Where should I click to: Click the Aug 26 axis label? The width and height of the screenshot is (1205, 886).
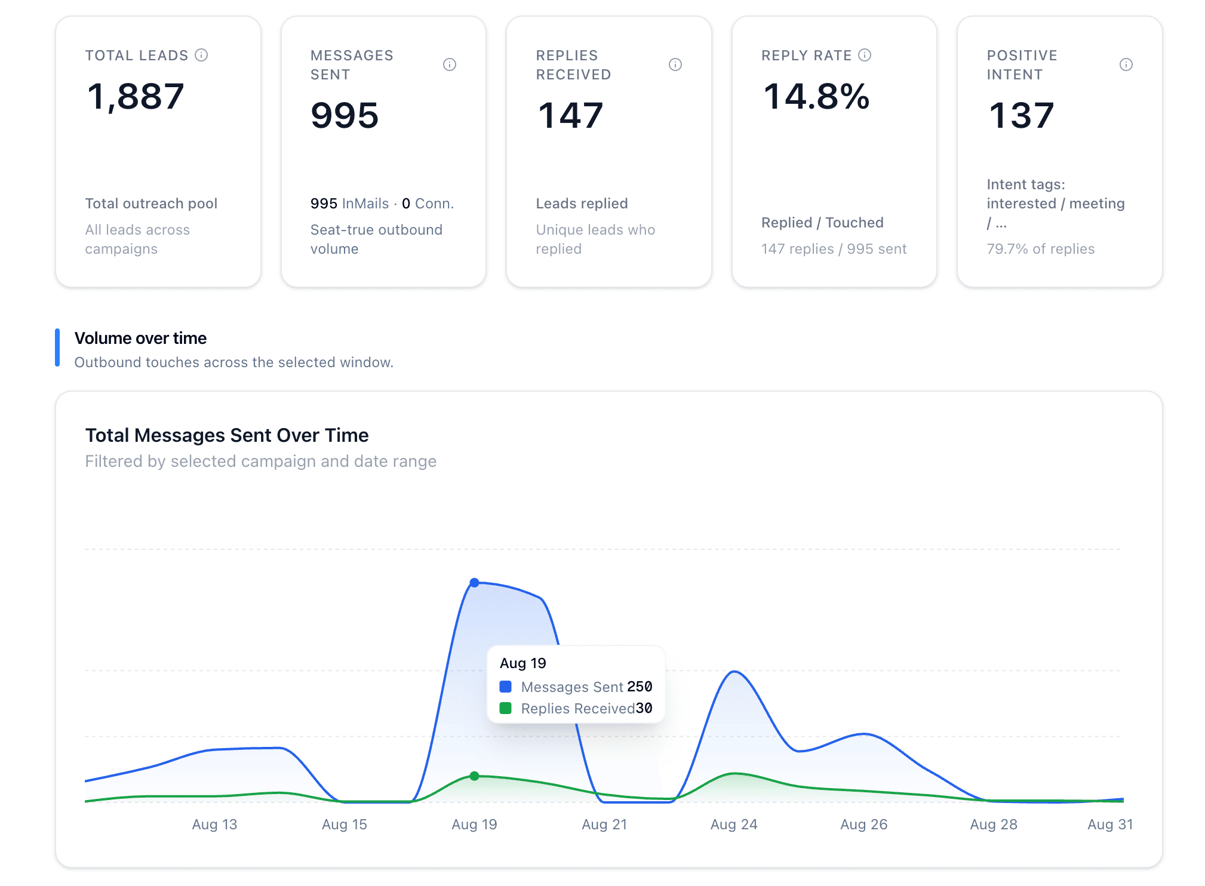coord(863,825)
